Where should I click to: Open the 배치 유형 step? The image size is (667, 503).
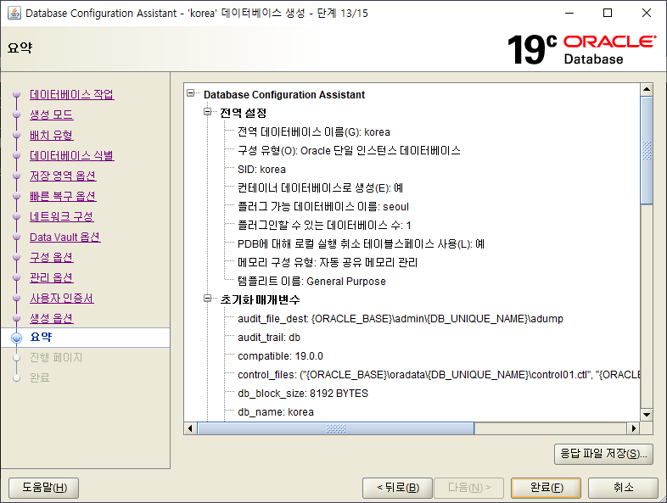coord(51,135)
